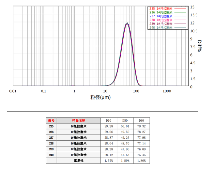
Task: Select the 重复性 row label
Action: click(x=78, y=161)
